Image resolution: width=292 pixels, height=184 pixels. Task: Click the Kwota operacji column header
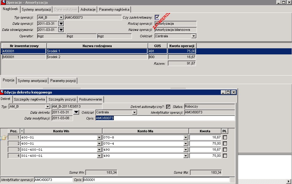point(182,46)
